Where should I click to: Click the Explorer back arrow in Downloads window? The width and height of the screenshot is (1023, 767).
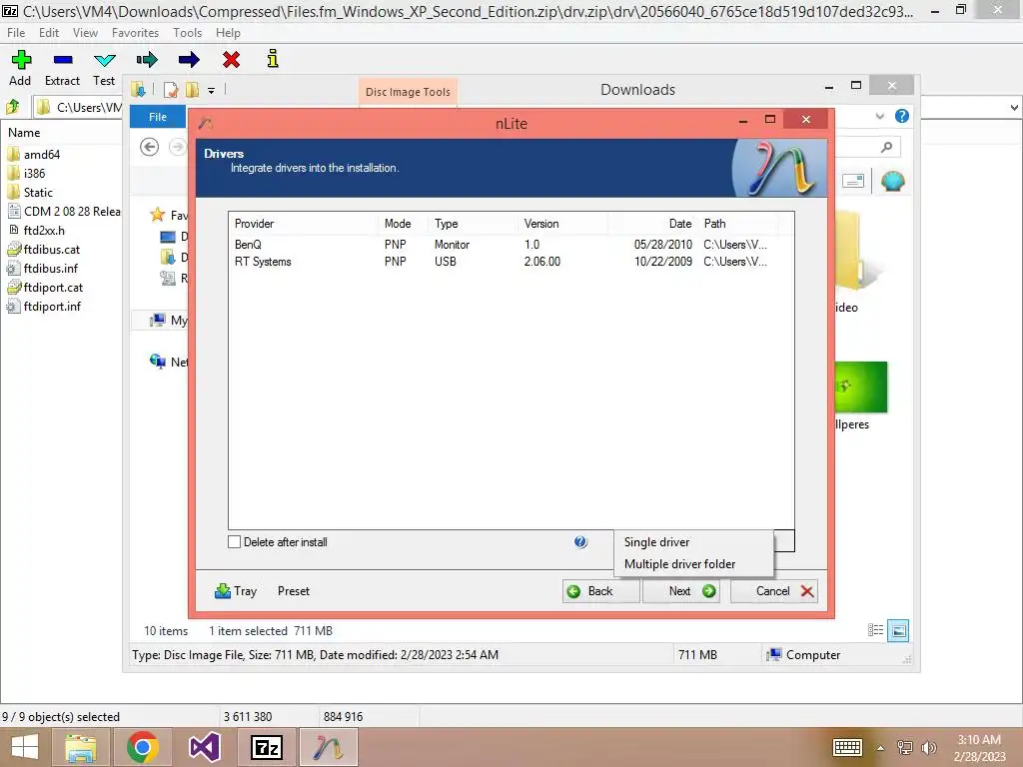[150, 147]
